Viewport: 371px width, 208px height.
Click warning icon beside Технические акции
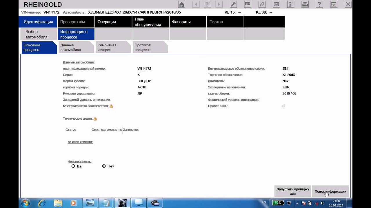pos(95,119)
